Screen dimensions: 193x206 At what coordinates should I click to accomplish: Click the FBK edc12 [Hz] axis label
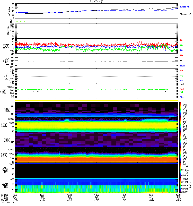pyautogui.click(x=5, y=170)
